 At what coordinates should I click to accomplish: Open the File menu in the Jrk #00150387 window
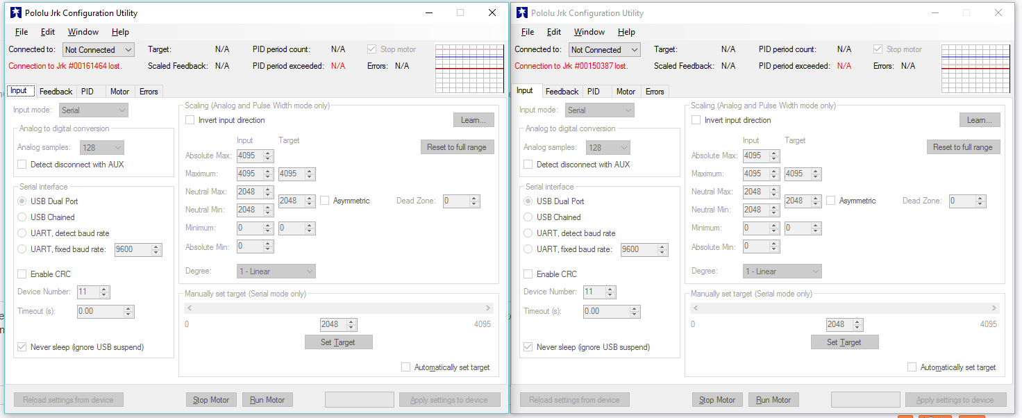528,32
